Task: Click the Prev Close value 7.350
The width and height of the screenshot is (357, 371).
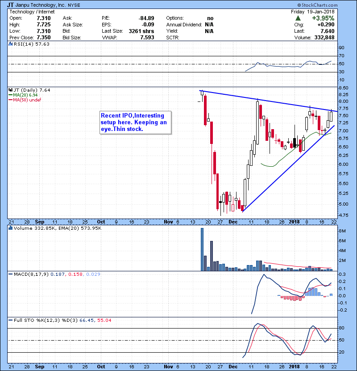Action: tap(44, 38)
